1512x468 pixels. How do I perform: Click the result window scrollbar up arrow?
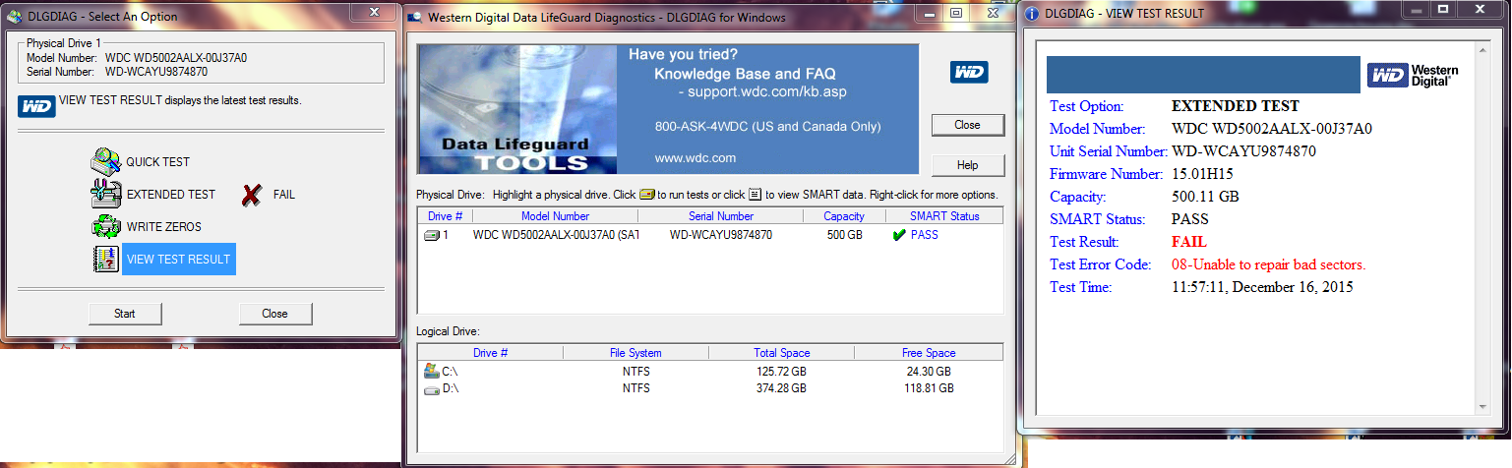coord(1482,50)
